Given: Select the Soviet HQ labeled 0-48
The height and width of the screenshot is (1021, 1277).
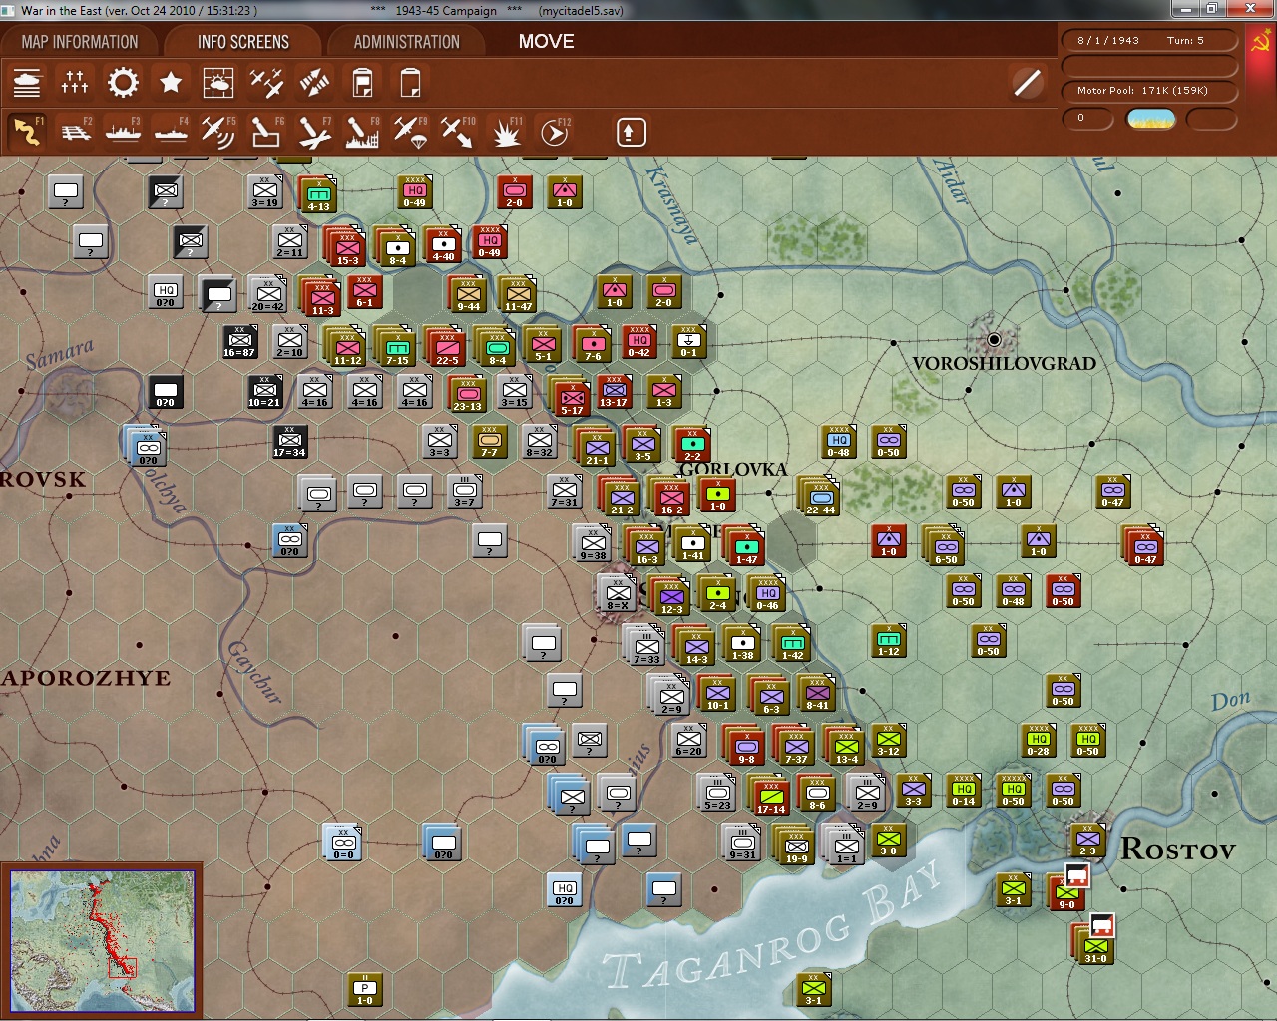Looking at the screenshot, I should point(839,440).
